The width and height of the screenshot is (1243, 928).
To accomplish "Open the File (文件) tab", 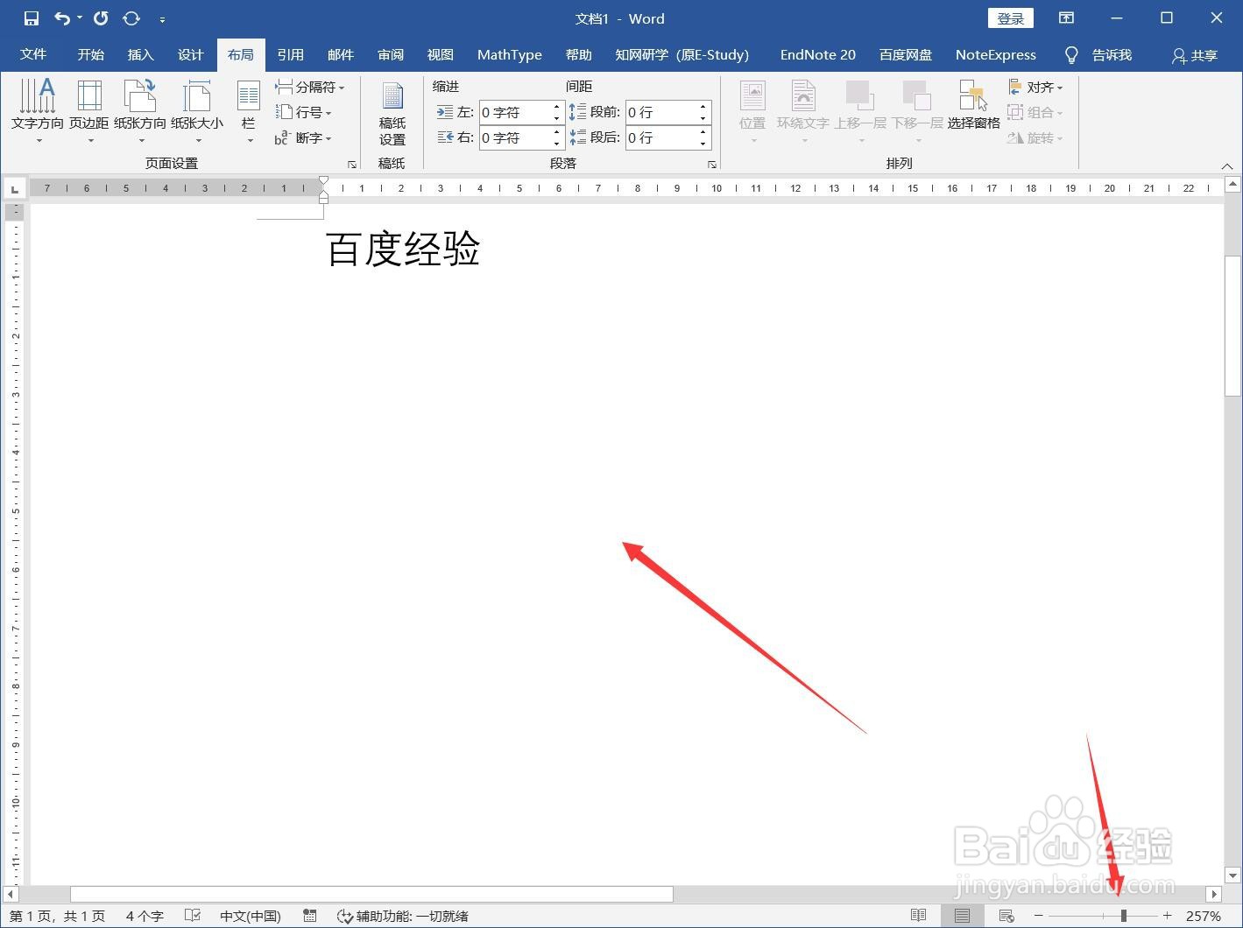I will [x=33, y=54].
